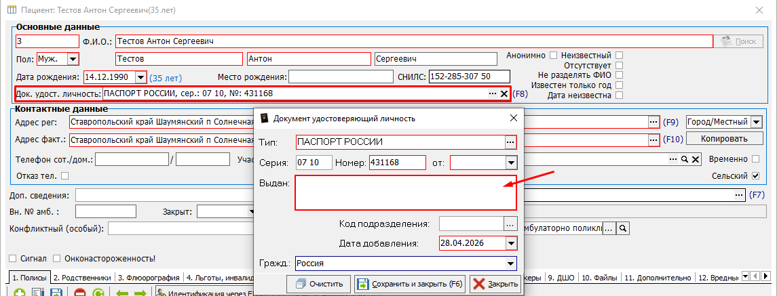777x296 pixels.
Task: Click Телефон сот. input field
Action: (x=132, y=159)
